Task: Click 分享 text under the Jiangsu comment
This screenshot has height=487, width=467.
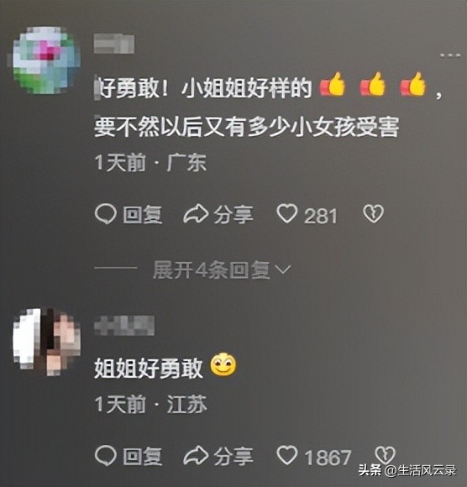Action: click(x=233, y=456)
